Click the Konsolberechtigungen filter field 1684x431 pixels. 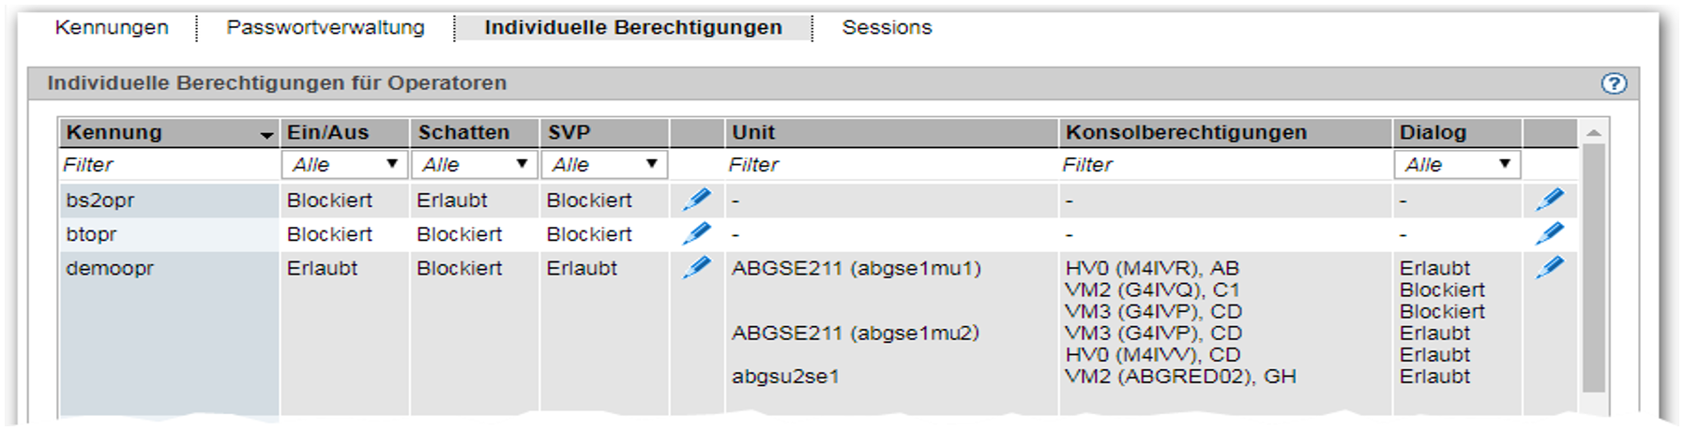coord(1225,165)
